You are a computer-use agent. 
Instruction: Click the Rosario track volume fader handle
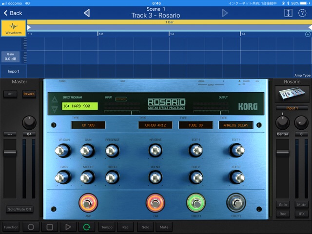283,153
